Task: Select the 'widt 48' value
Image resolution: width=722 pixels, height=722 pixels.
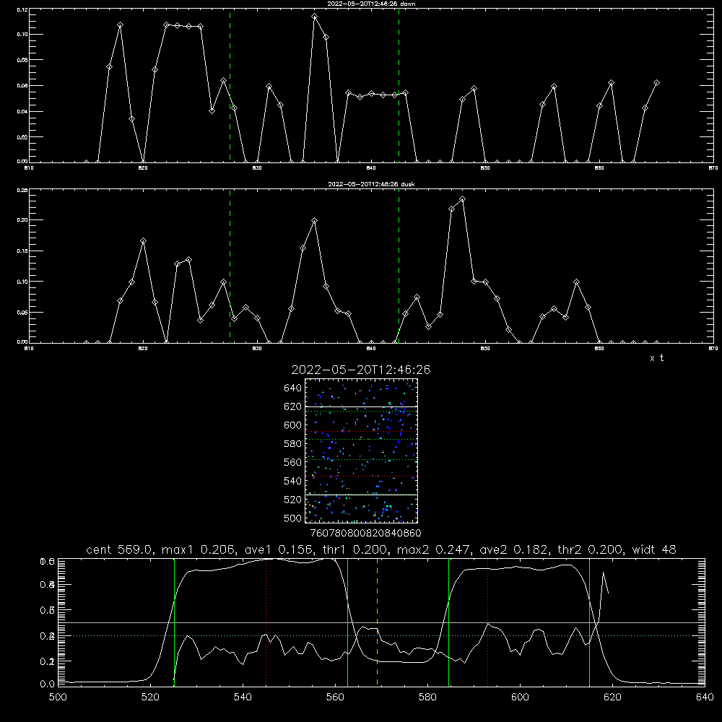Action: point(654,549)
